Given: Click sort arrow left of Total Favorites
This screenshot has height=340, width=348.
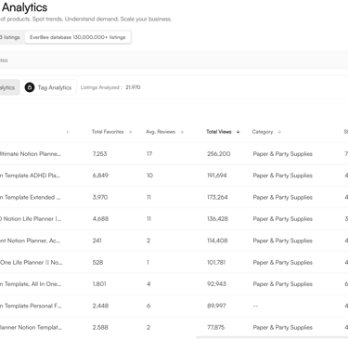Looking at the screenshot, I should point(68,132).
